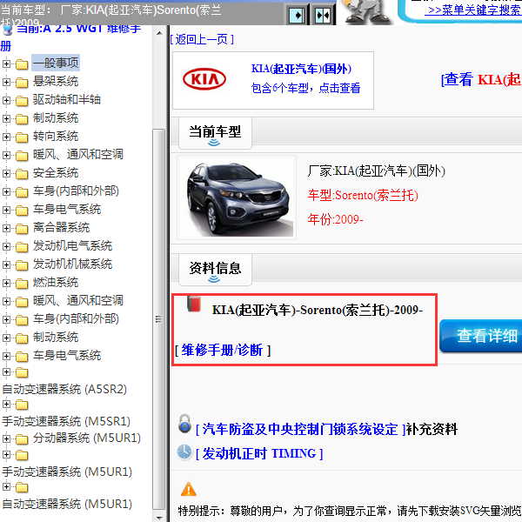522x522 pixels.
Task: Click folder icon above 自动变速器系统 (A5SR2)
Action: pos(22,372)
